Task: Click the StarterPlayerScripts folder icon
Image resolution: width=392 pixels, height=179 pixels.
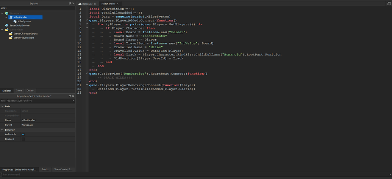Action: pos(11,38)
